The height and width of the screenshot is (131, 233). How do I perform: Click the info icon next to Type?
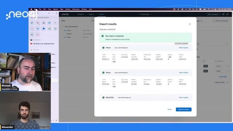point(202,21)
